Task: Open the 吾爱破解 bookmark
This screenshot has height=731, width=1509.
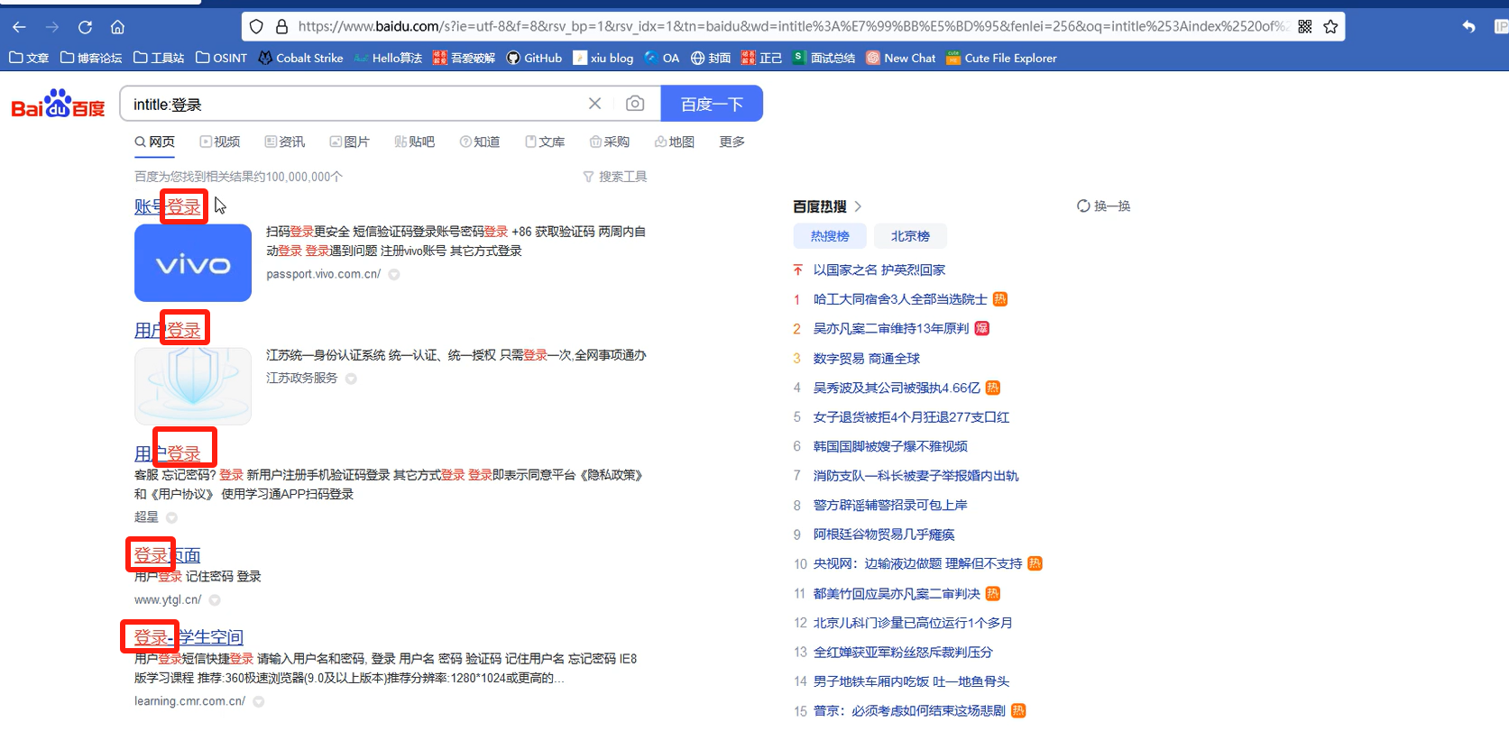Action: [x=464, y=58]
